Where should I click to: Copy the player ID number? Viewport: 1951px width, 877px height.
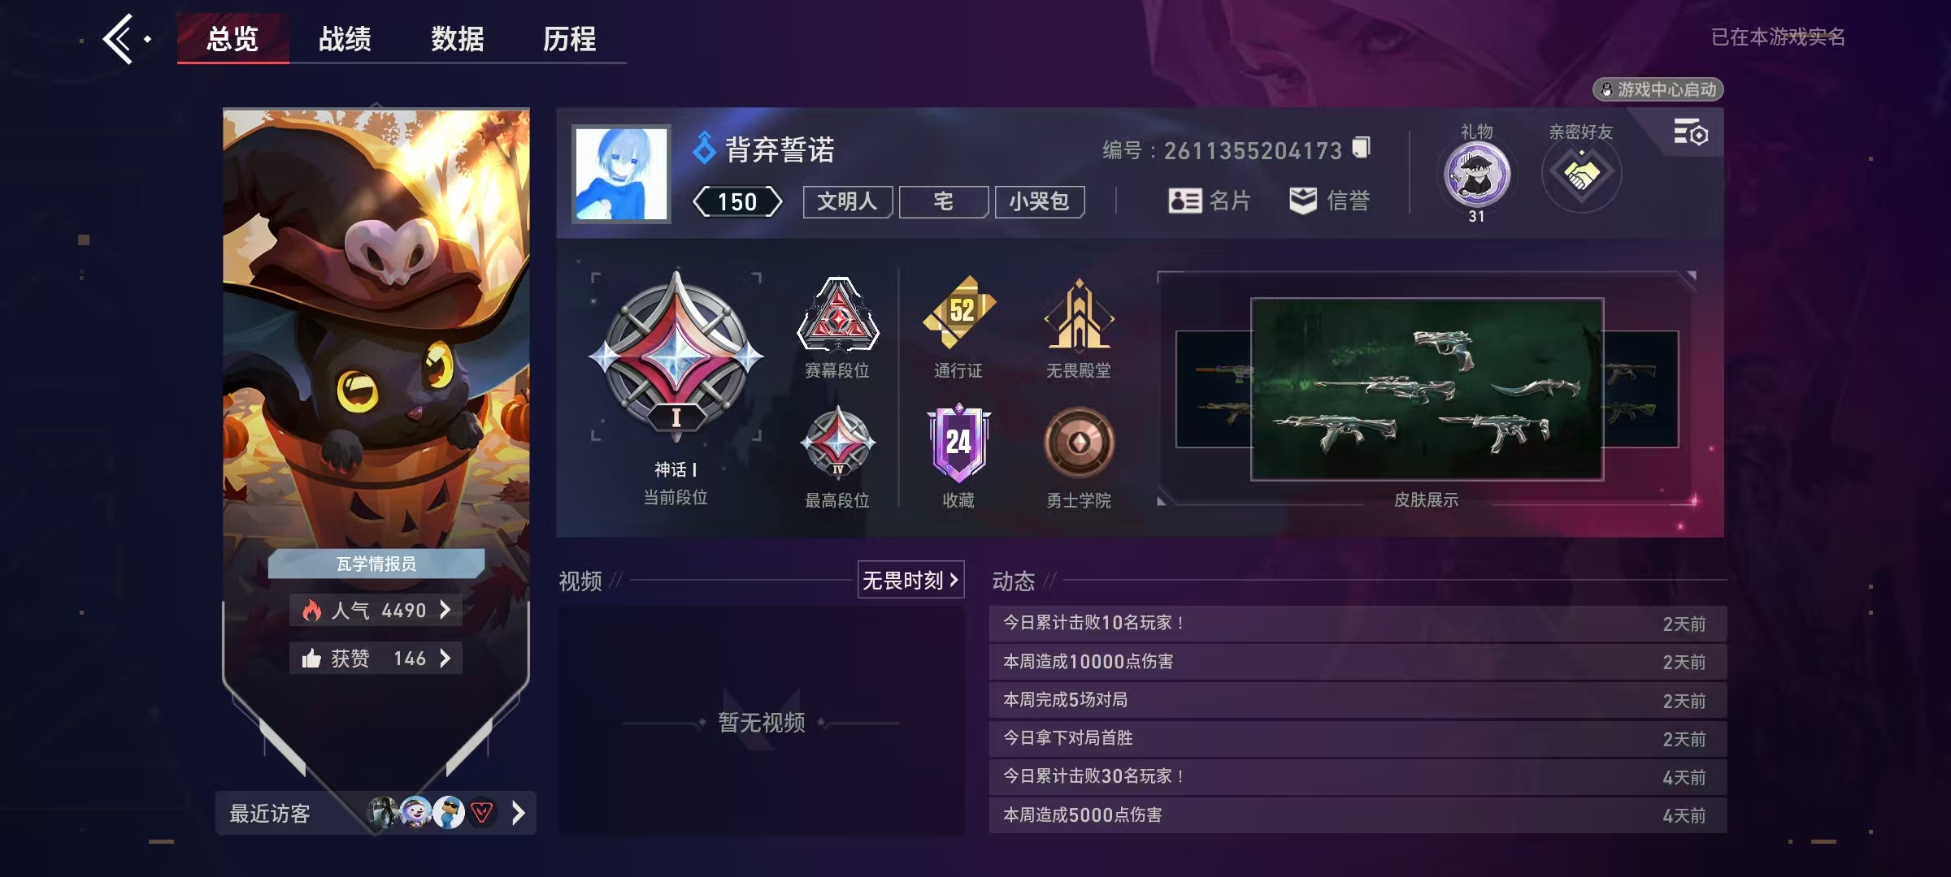[x=1362, y=148]
